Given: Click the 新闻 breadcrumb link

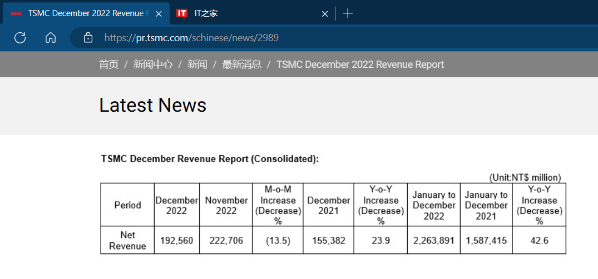Looking at the screenshot, I should pyautogui.click(x=197, y=64).
